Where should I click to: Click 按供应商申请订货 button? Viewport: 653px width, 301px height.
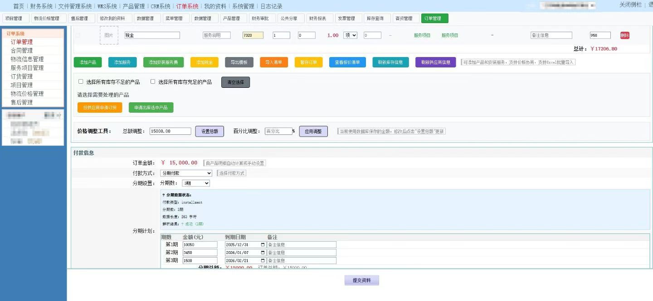[x=100, y=108]
